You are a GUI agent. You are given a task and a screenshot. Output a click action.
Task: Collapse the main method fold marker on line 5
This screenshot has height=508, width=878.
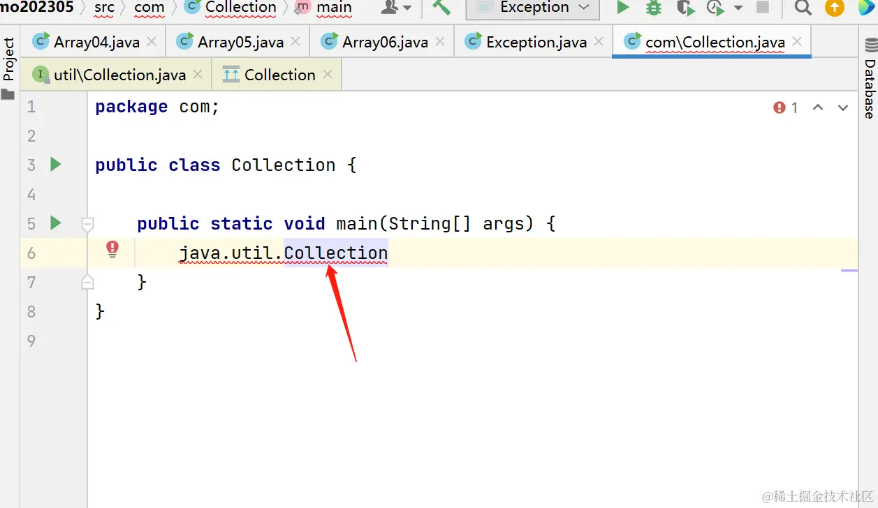pos(87,224)
